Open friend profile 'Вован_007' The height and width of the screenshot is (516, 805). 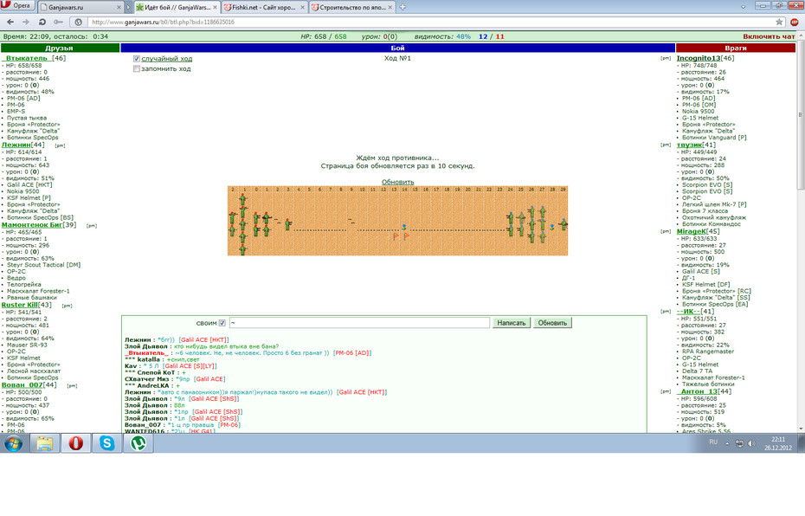[x=23, y=384]
